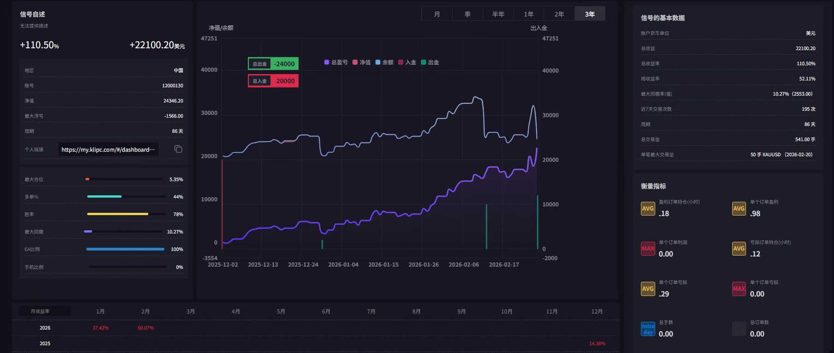Toggle the 净值 series in chart legend
The width and height of the screenshot is (834, 353).
(362, 63)
